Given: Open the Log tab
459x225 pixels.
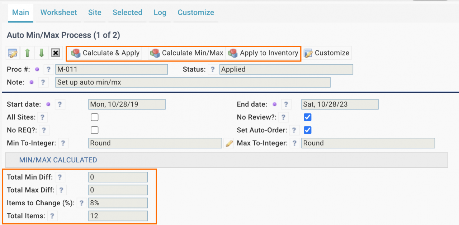Looking at the screenshot, I should (x=160, y=13).
